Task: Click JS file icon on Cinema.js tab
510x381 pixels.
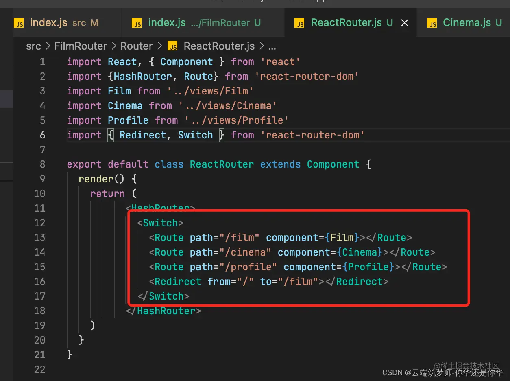Action: tap(432, 24)
